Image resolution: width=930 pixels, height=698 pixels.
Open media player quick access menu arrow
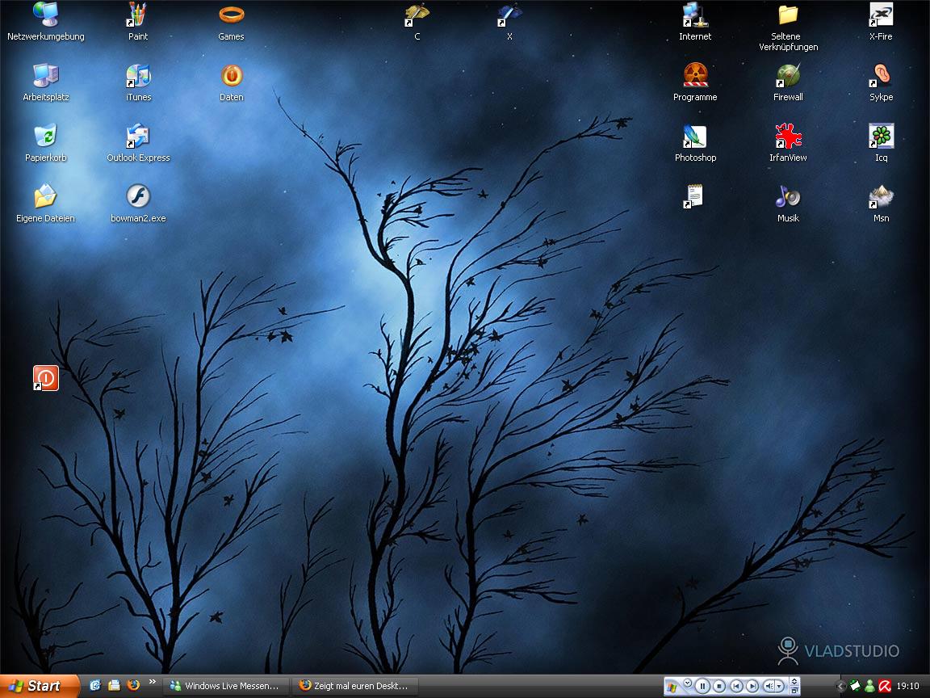(x=688, y=683)
